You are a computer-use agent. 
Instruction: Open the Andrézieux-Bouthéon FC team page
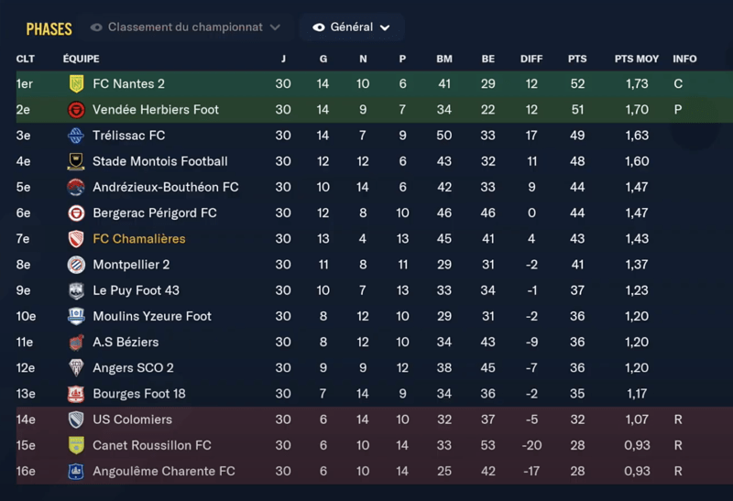(165, 188)
